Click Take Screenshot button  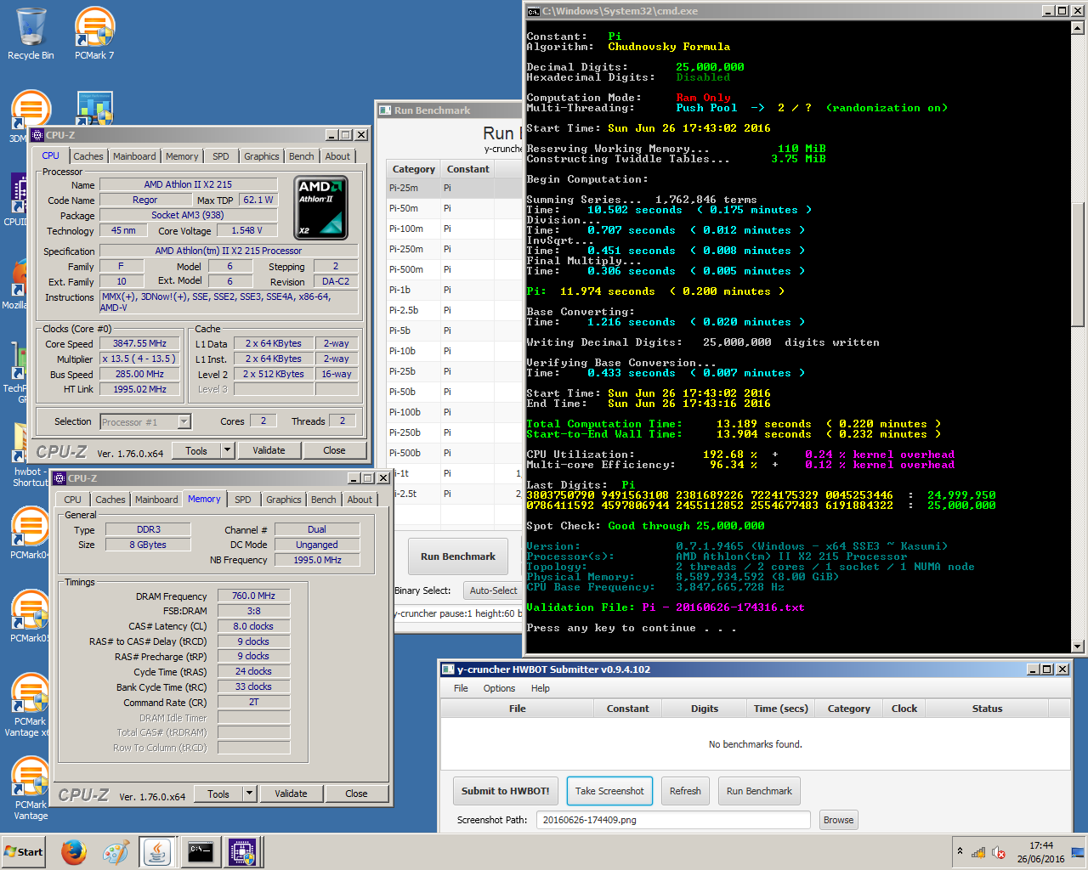pos(609,791)
